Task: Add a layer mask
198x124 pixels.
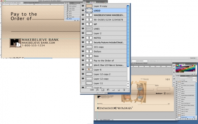Action: click(x=103, y=90)
